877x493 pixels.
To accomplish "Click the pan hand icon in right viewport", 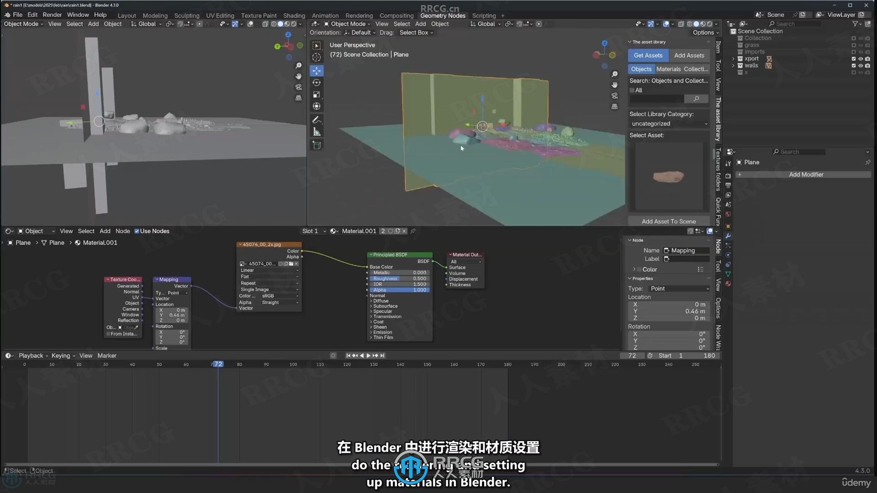I will click(614, 85).
